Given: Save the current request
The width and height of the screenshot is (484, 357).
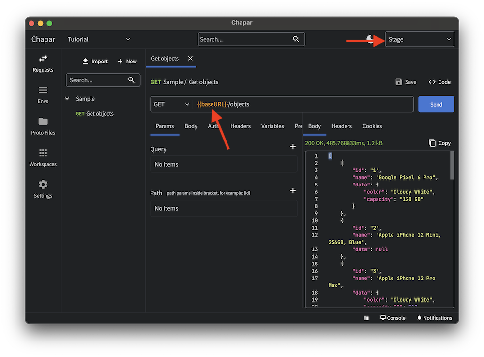Looking at the screenshot, I should 406,82.
